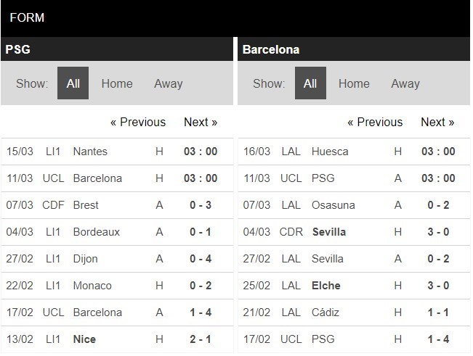Screen dimensions: 473x356
Task: Open Barcelona match against Huesca
Action: (x=330, y=152)
